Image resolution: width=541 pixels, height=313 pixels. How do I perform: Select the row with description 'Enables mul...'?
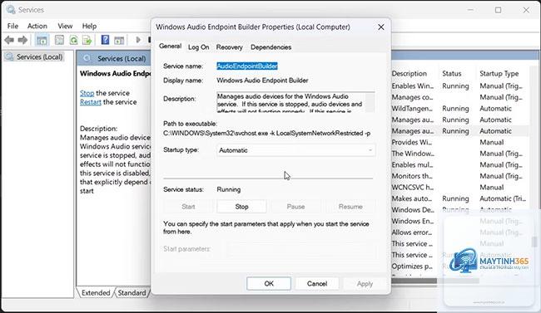point(460,165)
